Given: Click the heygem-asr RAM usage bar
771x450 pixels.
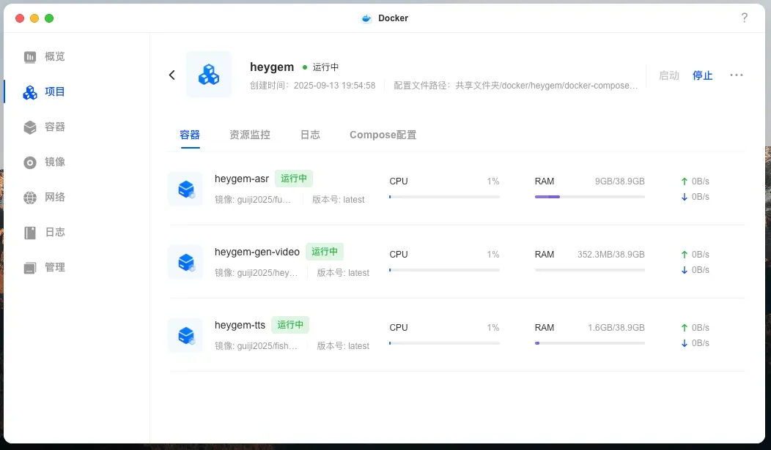Looking at the screenshot, I should (x=589, y=197).
